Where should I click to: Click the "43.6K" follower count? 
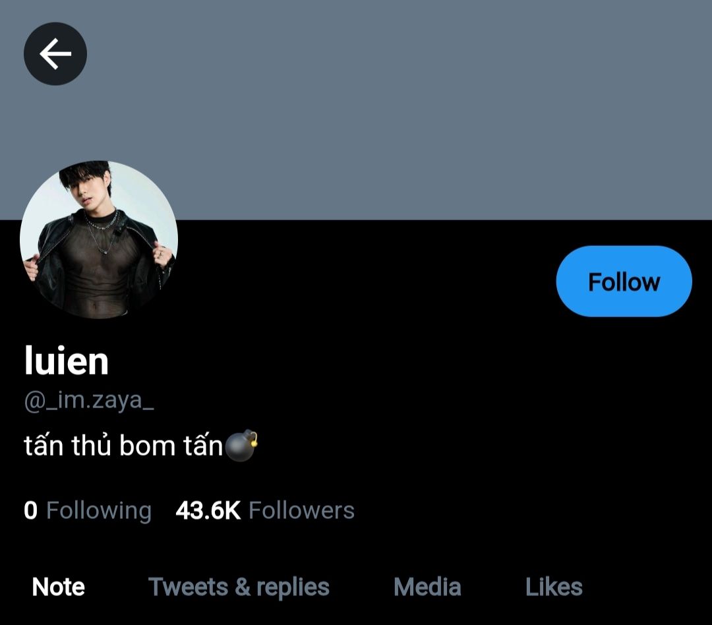click(208, 510)
